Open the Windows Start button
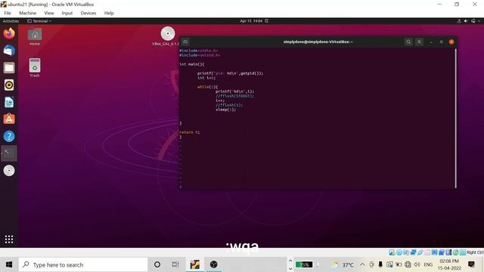Screen dimensions: 484x272 (x=9, y=264)
